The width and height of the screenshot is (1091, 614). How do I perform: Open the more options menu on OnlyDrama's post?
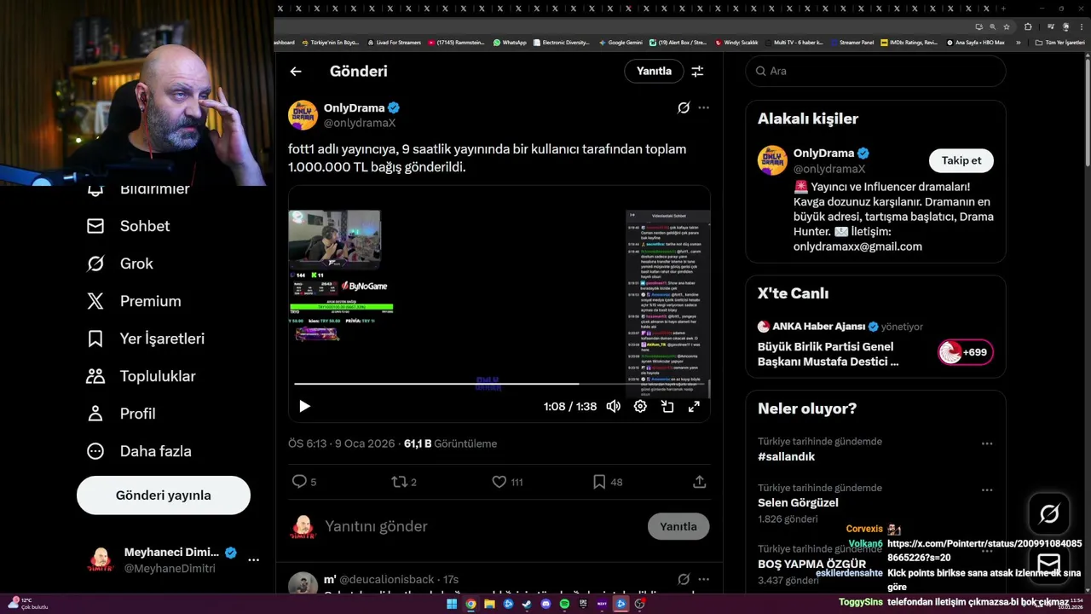point(703,107)
